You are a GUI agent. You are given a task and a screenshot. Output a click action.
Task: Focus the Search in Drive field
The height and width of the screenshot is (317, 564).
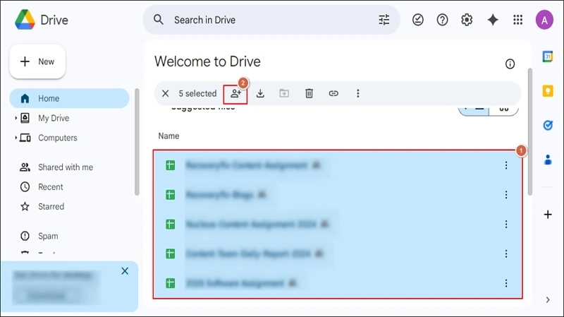(x=271, y=20)
